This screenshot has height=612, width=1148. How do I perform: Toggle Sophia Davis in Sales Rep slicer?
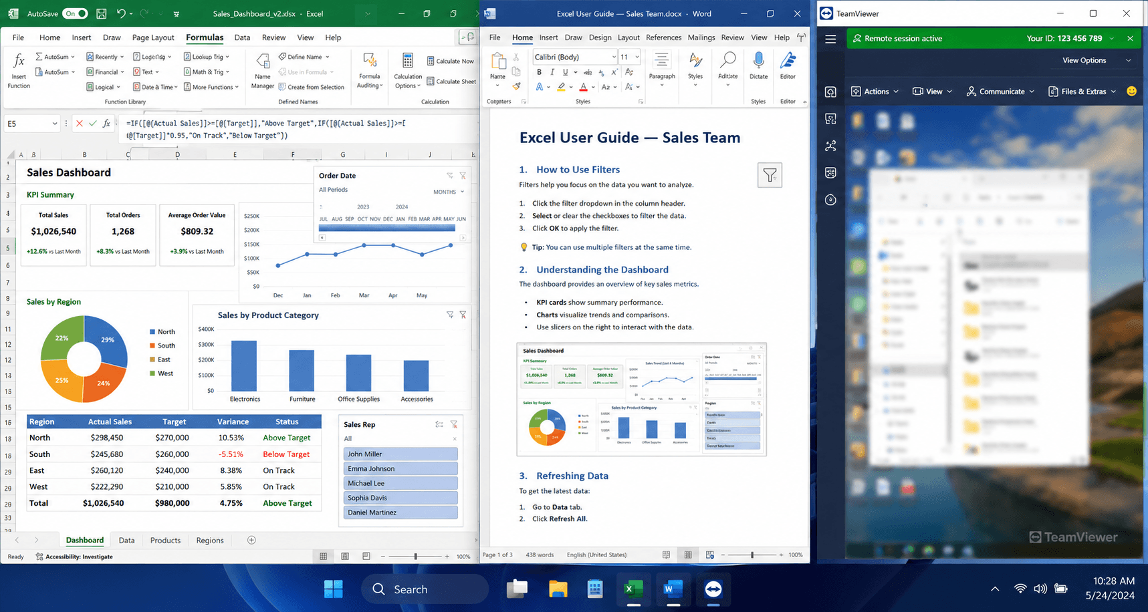coord(400,498)
